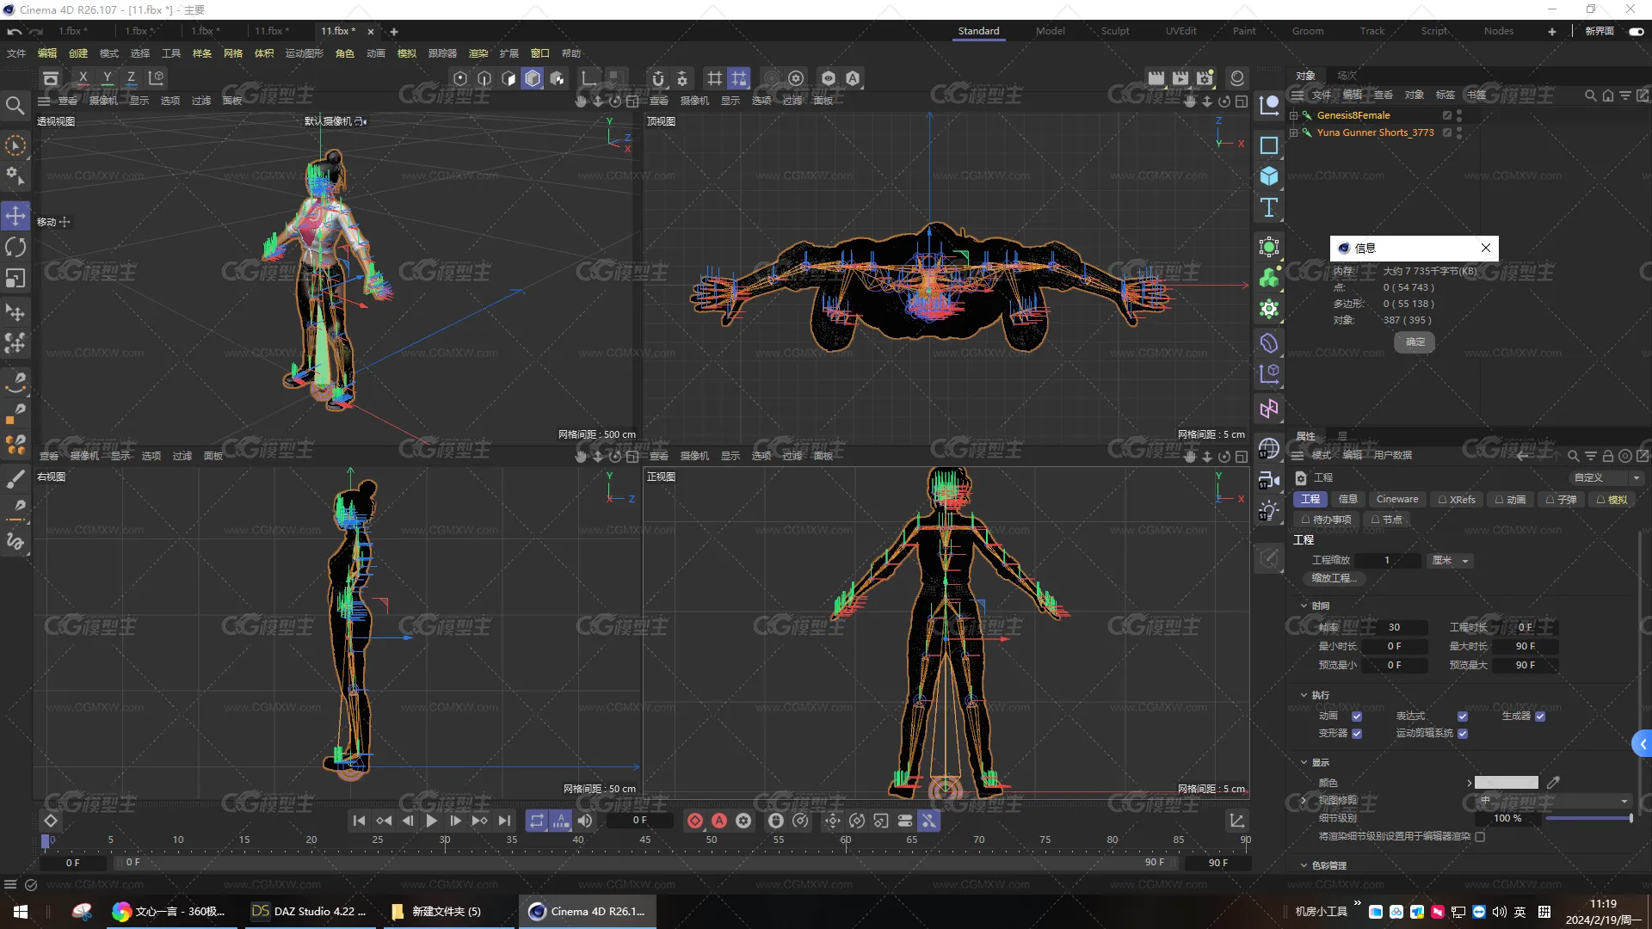Collapse the 显示 section
Image resolution: width=1652 pixels, height=929 pixels.
(x=1304, y=762)
